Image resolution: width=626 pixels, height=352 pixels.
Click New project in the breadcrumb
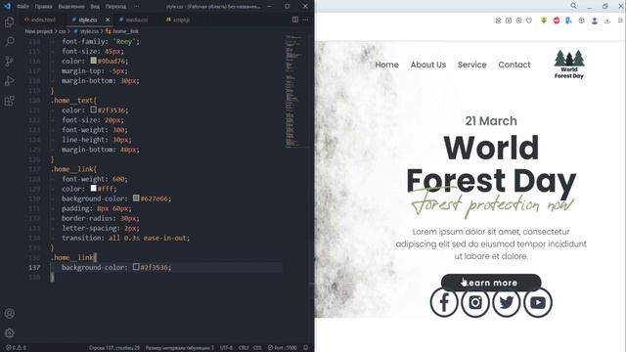(39, 31)
